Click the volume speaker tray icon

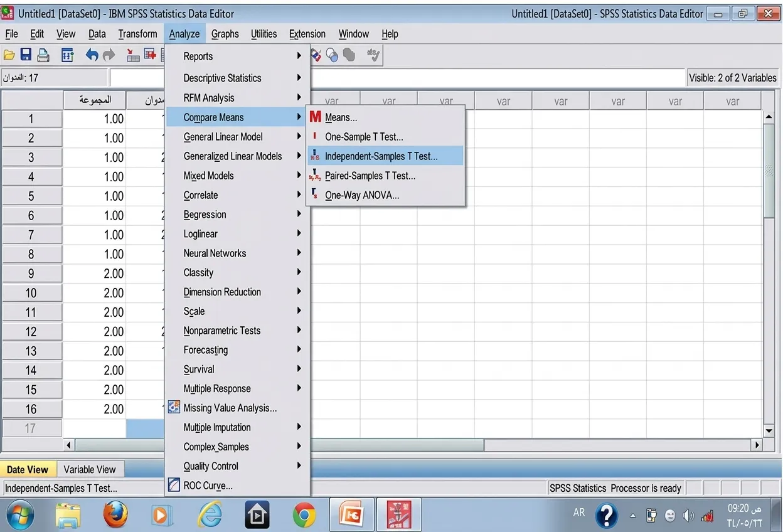[688, 516]
